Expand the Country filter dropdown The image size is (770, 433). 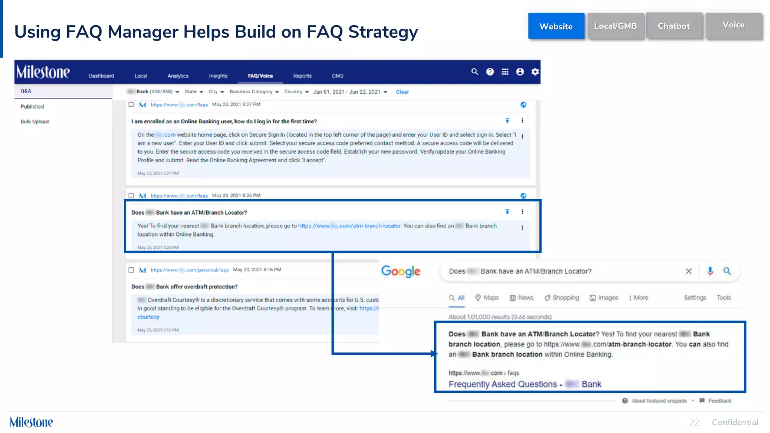pos(296,92)
